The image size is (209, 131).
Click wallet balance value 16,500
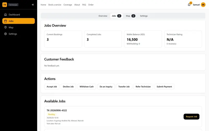click(x=132, y=40)
